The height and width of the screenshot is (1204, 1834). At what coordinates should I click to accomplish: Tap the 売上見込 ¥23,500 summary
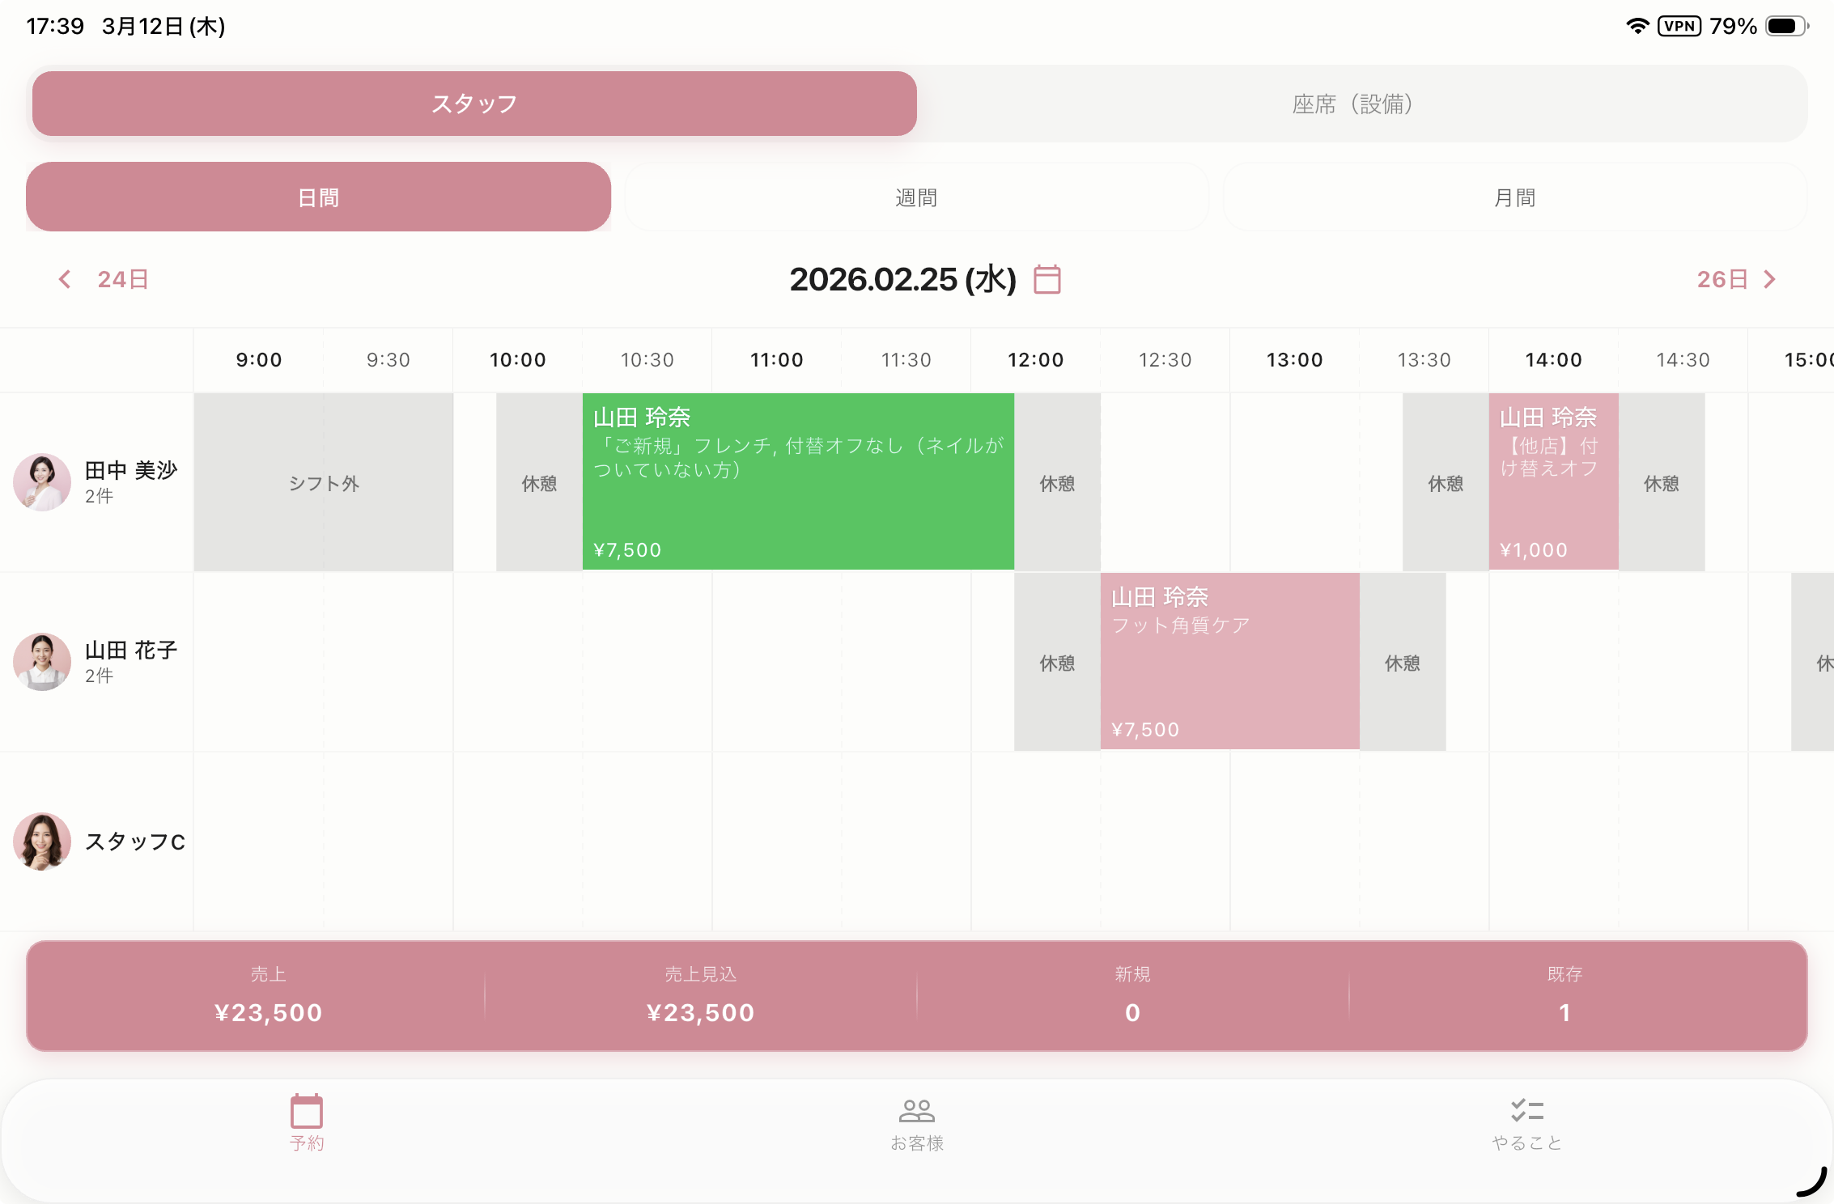[701, 996]
